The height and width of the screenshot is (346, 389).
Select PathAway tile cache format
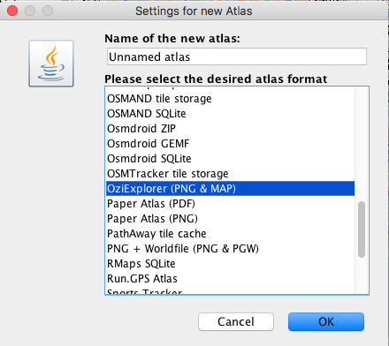click(x=230, y=234)
